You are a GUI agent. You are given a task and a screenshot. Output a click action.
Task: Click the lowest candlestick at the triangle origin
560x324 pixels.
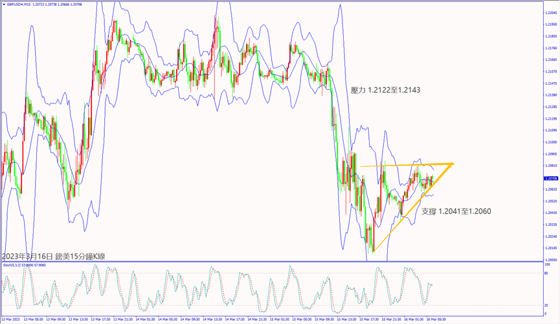coord(372,246)
